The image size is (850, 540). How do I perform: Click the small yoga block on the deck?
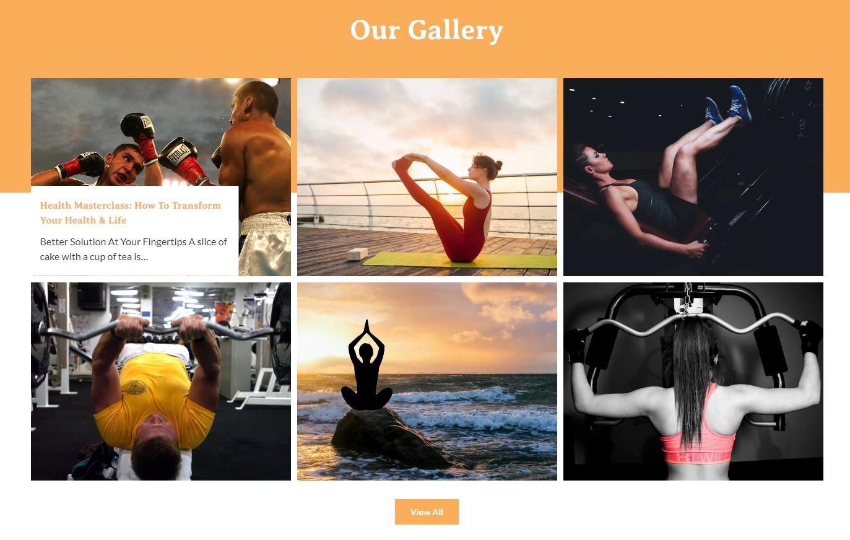click(357, 254)
